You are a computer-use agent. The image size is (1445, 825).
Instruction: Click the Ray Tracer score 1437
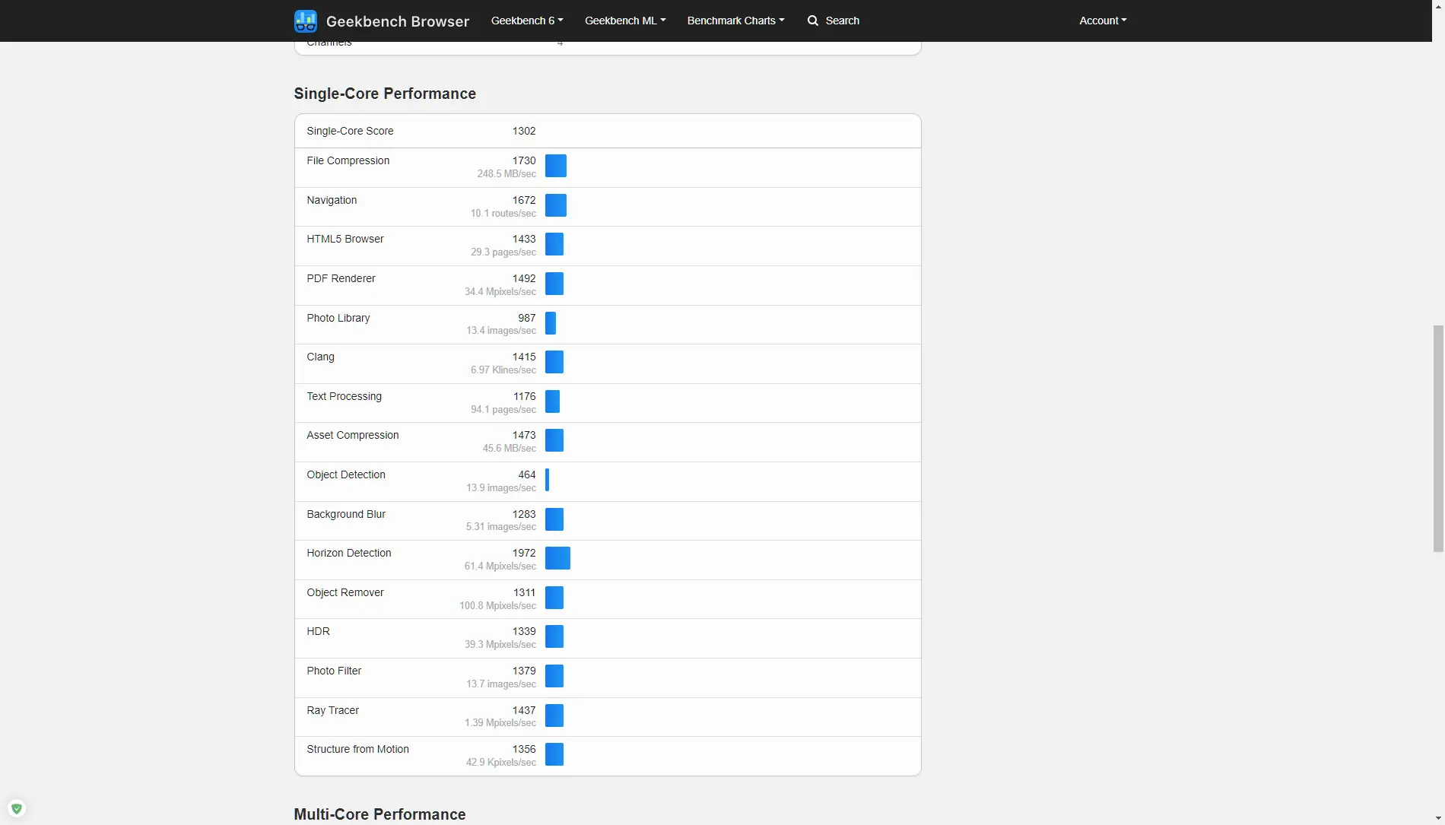(x=524, y=710)
